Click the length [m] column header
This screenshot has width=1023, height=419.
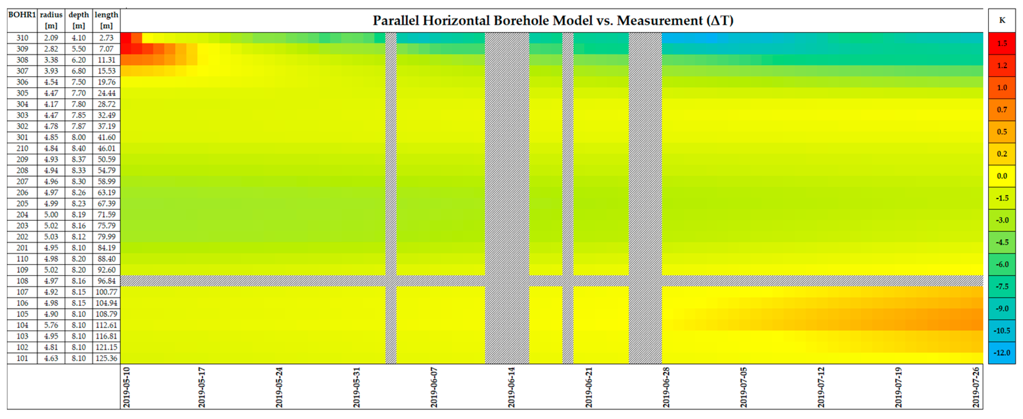pos(106,20)
